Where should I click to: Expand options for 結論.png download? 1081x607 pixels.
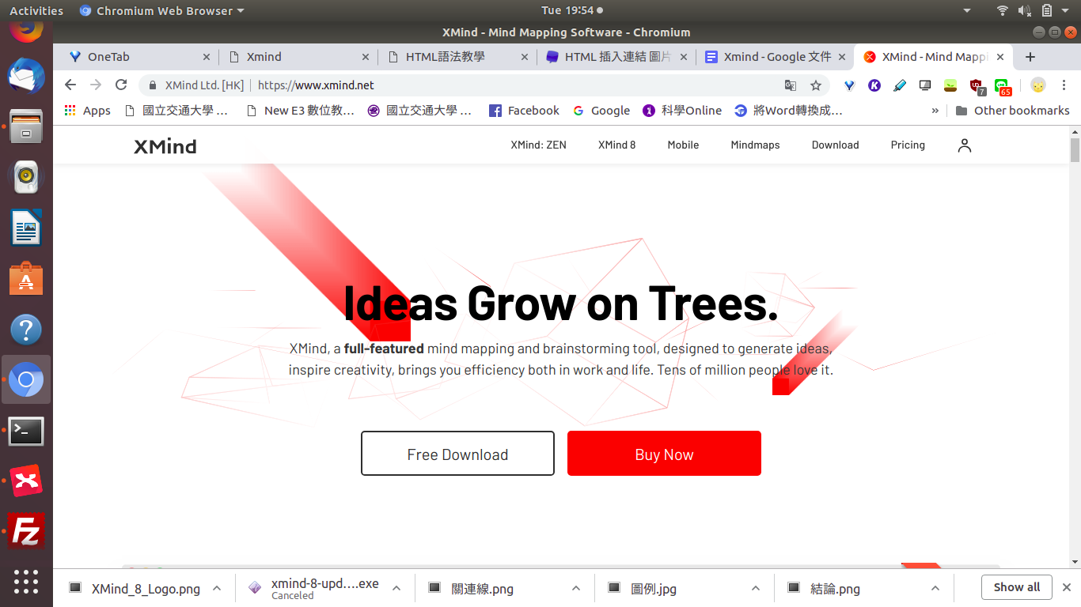[x=935, y=588]
